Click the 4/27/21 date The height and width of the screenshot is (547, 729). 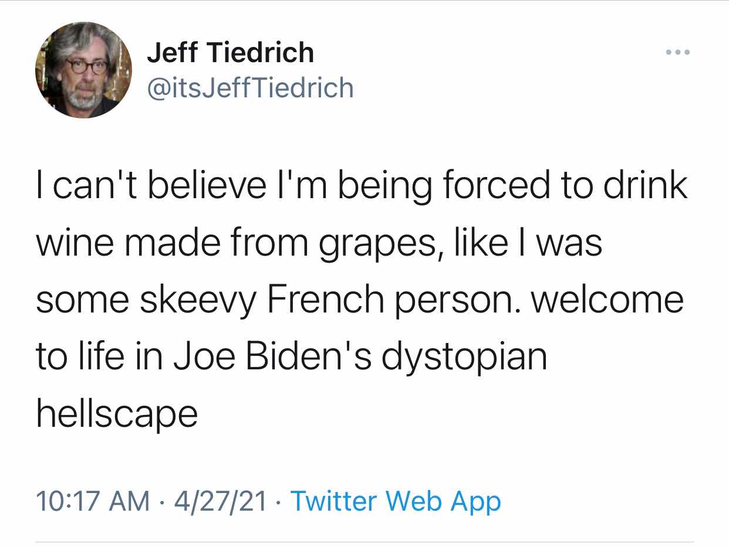click(x=220, y=501)
